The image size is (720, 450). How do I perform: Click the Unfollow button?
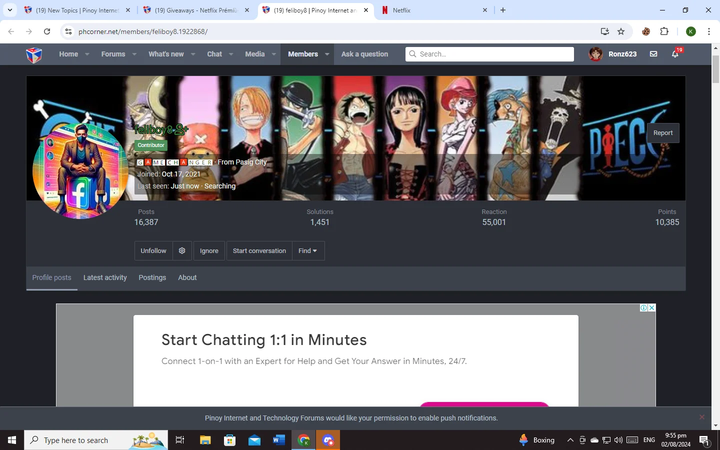click(x=153, y=250)
